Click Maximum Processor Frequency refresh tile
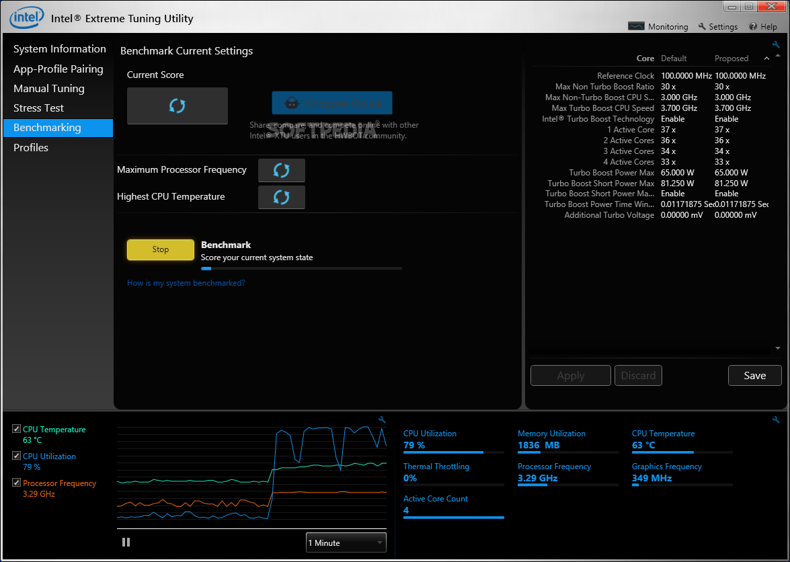The image size is (790, 562). tap(281, 170)
